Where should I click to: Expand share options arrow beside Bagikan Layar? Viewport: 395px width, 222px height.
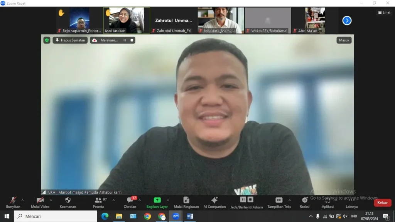tap(168, 200)
